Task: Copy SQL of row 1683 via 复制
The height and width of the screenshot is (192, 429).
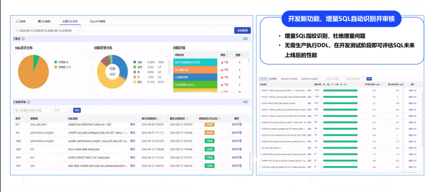Action: (132, 149)
